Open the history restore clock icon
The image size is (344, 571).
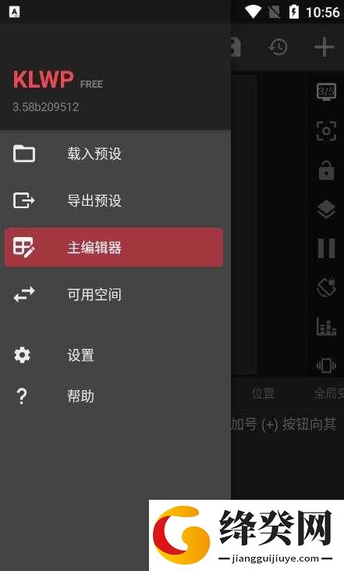pyautogui.click(x=278, y=47)
